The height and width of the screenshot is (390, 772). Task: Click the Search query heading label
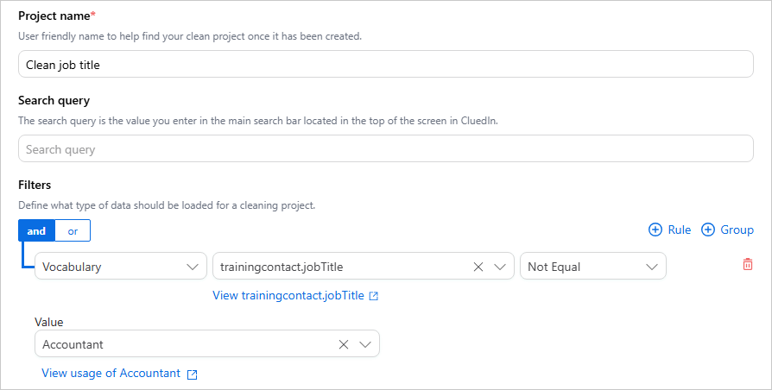tap(54, 101)
